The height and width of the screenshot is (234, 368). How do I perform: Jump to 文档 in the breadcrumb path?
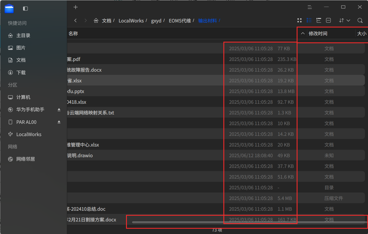107,21
